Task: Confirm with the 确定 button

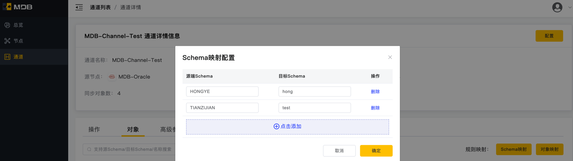Action: 376,151
